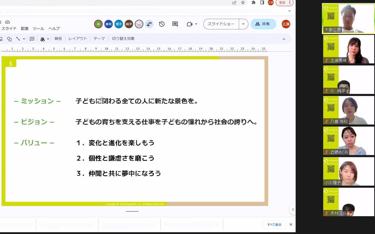Open version history clock icon
Viewport: 375px width, 234px height.
(162, 24)
